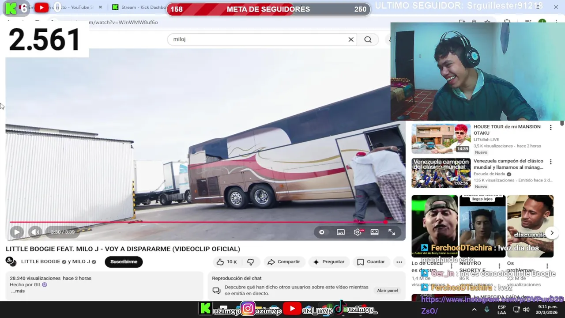565x318 pixels.
Task: Click the chat replay speech bubble icon
Action: coord(216,290)
